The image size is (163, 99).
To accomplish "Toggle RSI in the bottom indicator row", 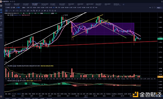I will coord(46,94).
